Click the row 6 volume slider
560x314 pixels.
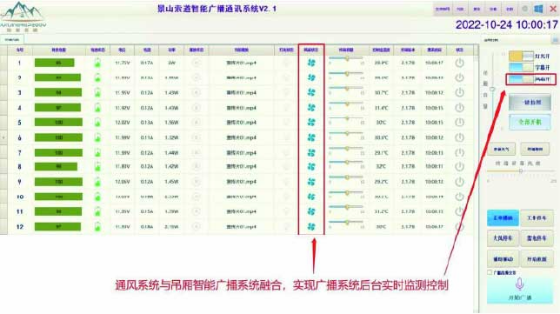tap(346, 133)
